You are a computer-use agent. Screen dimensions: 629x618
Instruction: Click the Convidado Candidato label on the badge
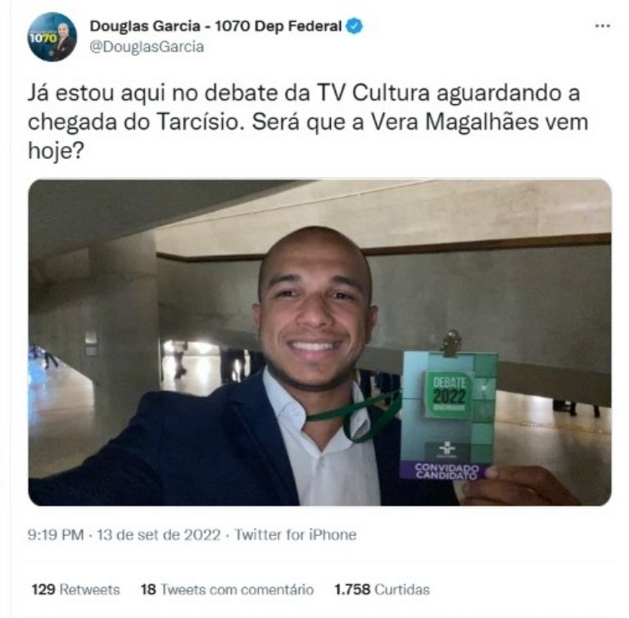(446, 471)
